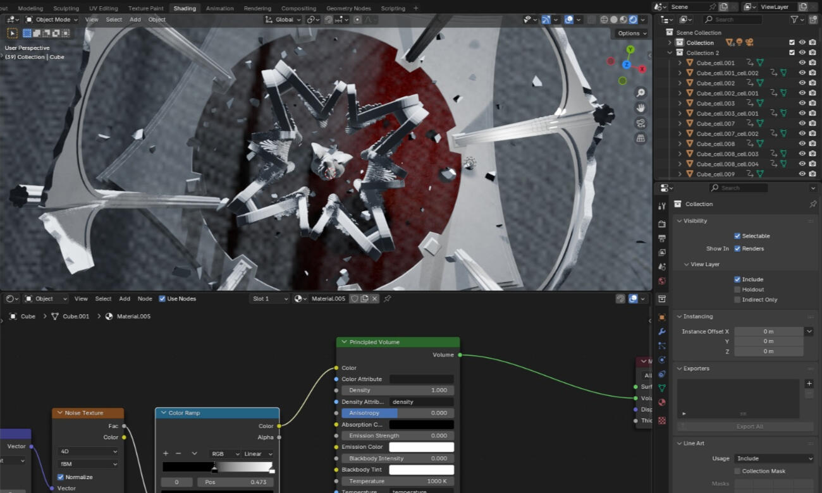Add an exporter with the plus button

[x=809, y=384]
